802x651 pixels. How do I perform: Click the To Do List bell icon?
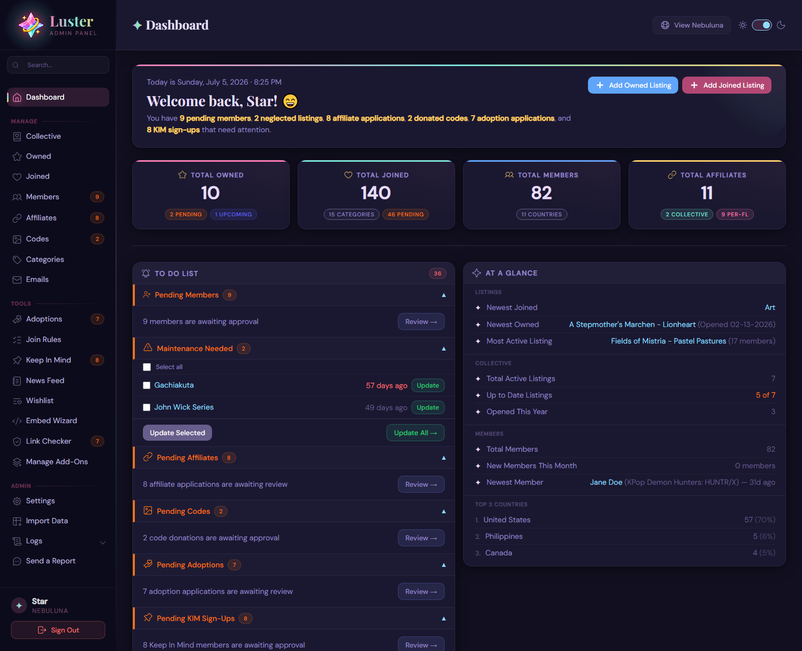[146, 273]
